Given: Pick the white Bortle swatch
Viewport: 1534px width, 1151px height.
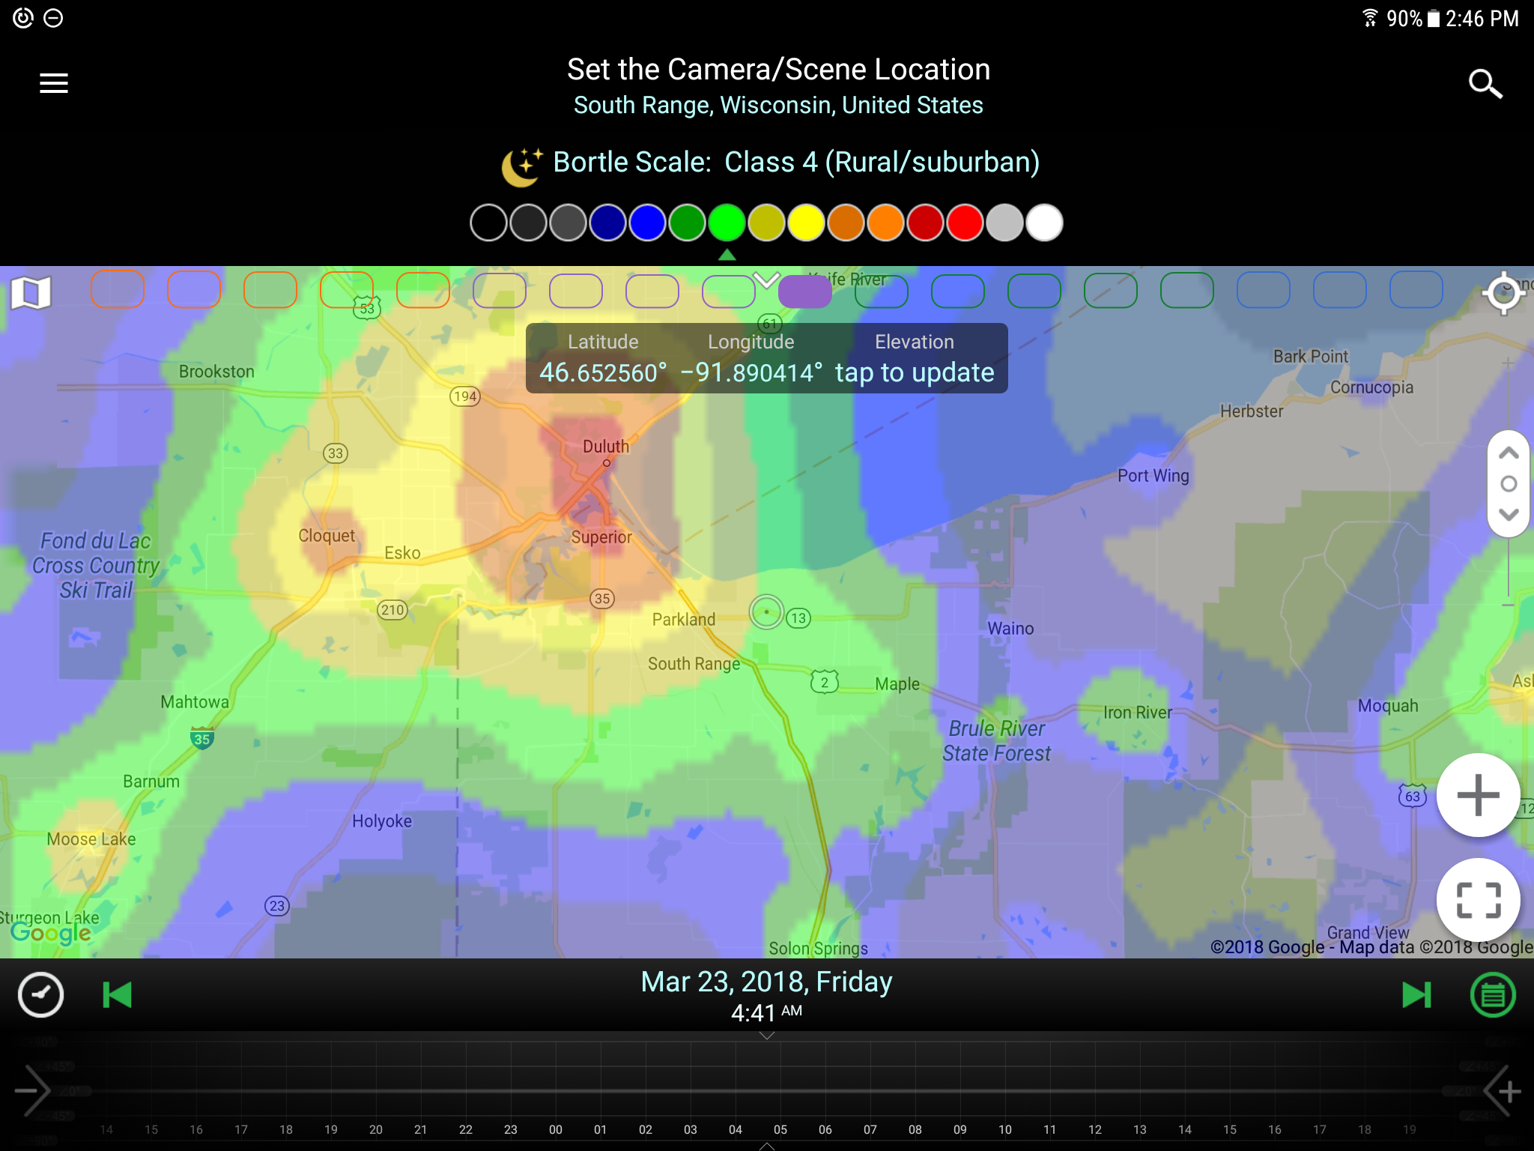Looking at the screenshot, I should point(1044,223).
